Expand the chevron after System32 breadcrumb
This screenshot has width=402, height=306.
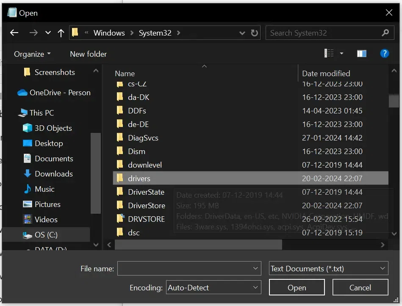click(x=178, y=33)
